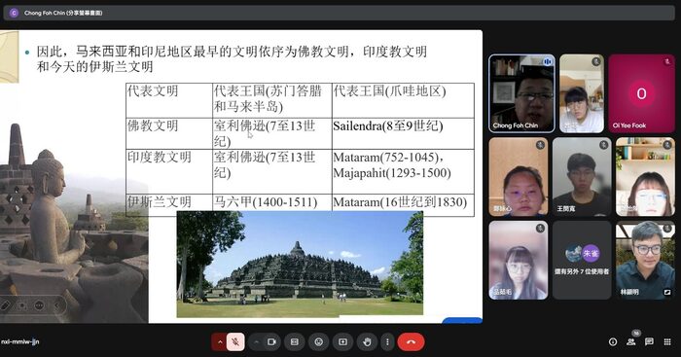This screenshot has width=681, height=357.
Task: Toggle the muted microphone button
Action: tap(235, 341)
